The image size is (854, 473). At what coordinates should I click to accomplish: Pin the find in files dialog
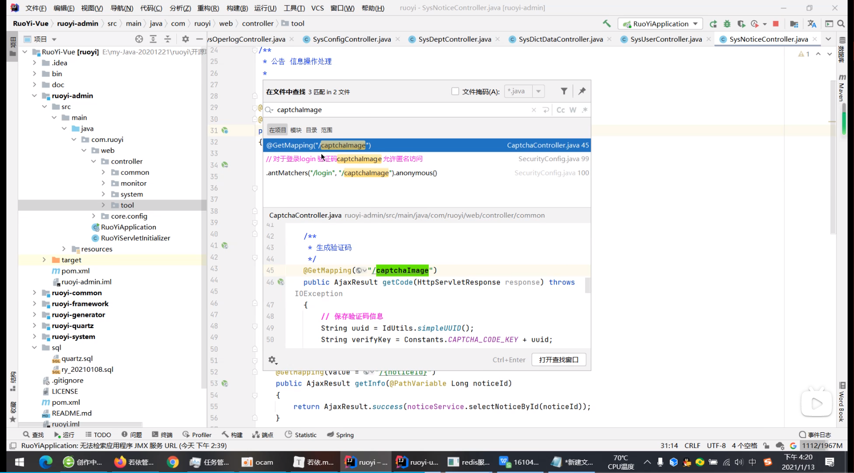(x=582, y=91)
